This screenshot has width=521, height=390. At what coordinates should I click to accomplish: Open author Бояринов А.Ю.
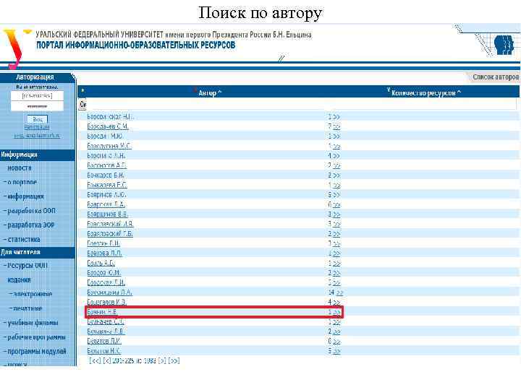[106, 195]
